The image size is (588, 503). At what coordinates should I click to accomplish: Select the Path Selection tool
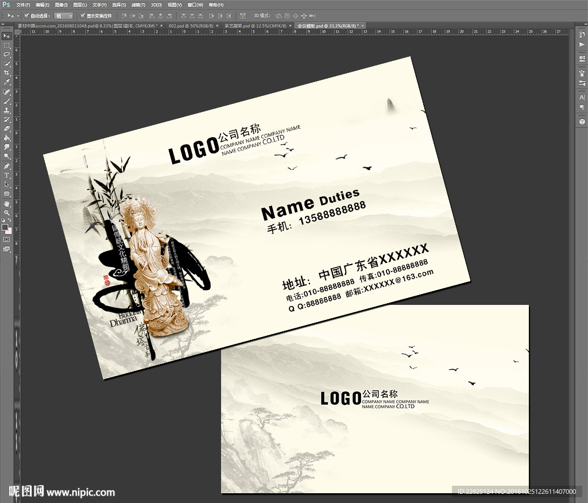coord(7,184)
